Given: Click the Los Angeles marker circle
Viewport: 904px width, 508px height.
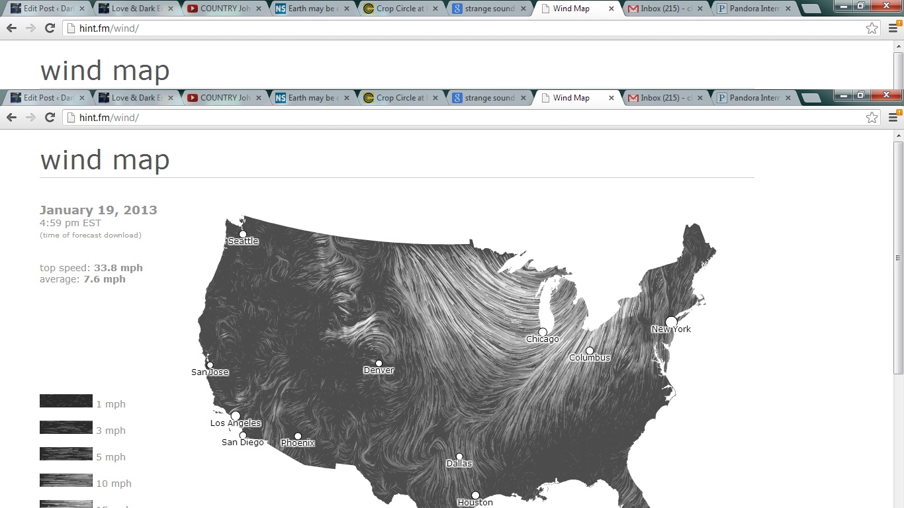Looking at the screenshot, I should (x=236, y=416).
